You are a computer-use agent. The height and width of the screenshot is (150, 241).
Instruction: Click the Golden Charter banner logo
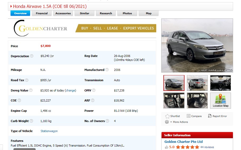pyautogui.click(x=41, y=28)
